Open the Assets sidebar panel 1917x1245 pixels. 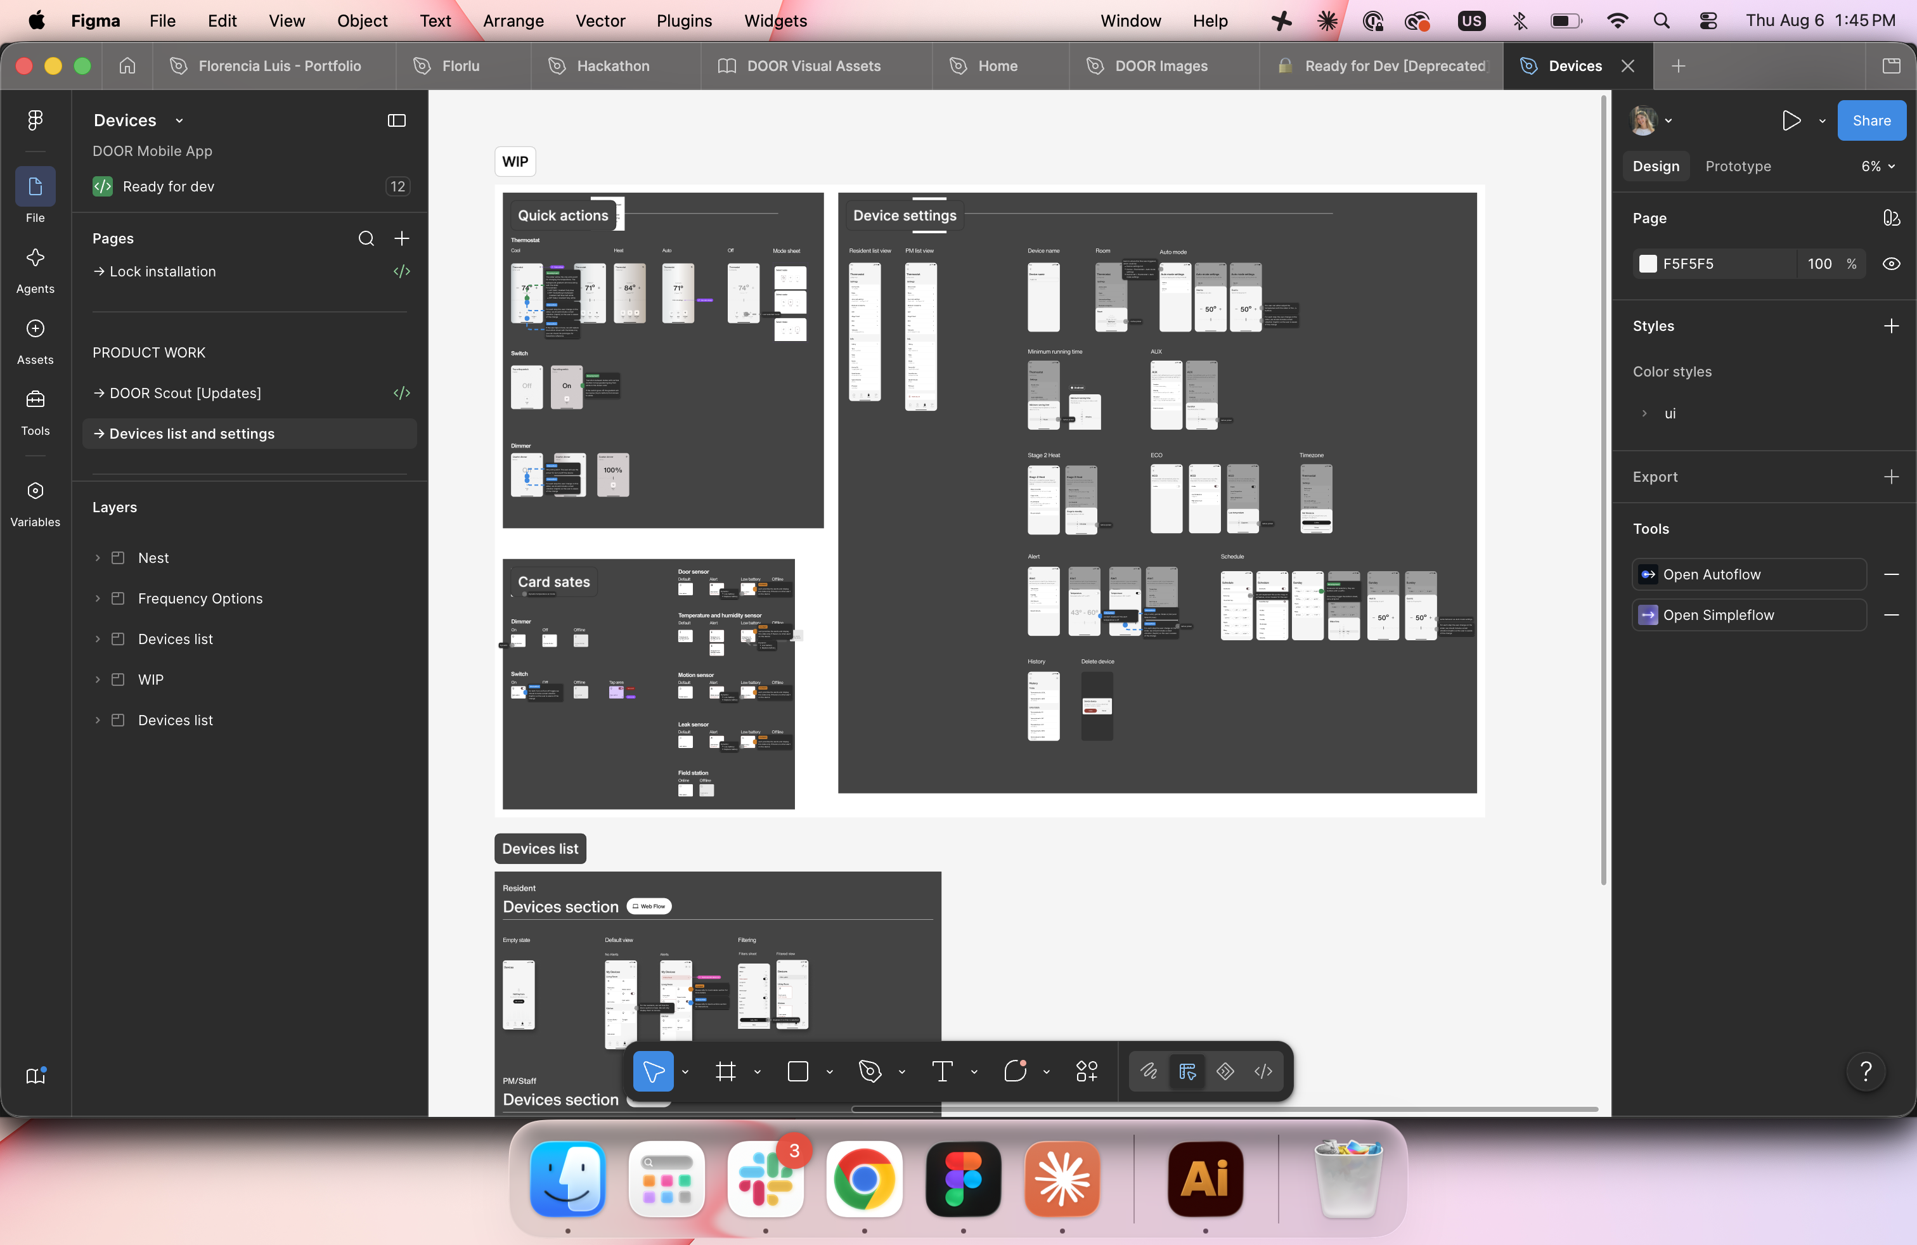(35, 328)
